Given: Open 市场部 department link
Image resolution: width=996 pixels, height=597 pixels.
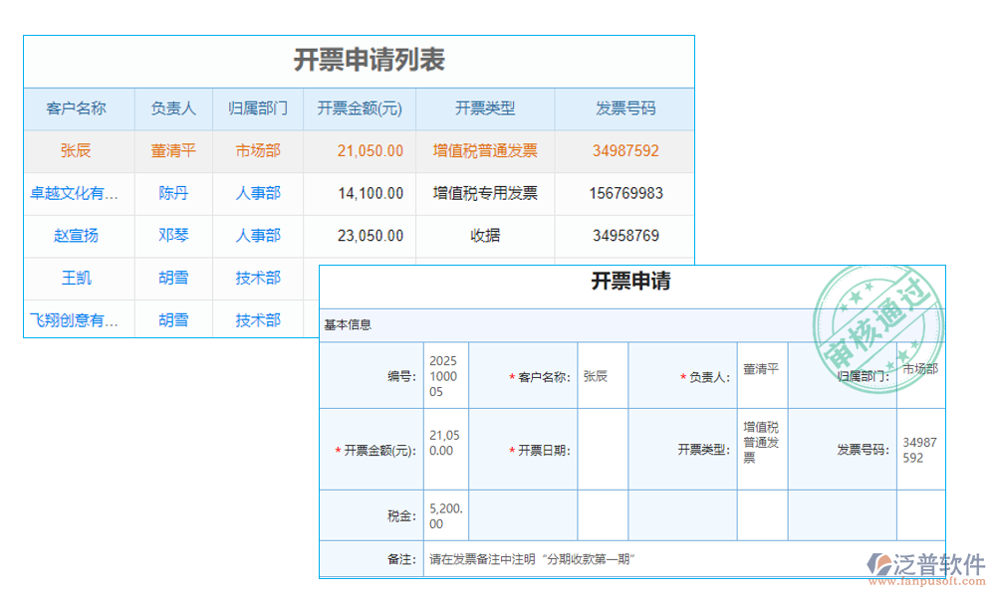Looking at the screenshot, I should (x=257, y=151).
